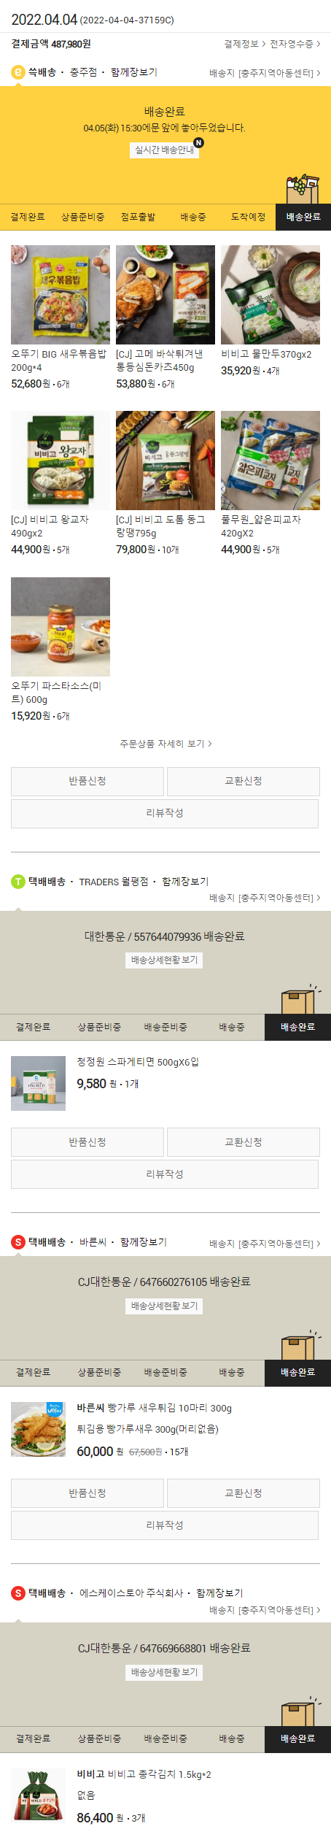Click 교환신청 for 청정원 스파게티면
331x1837 pixels.
click(x=244, y=1142)
